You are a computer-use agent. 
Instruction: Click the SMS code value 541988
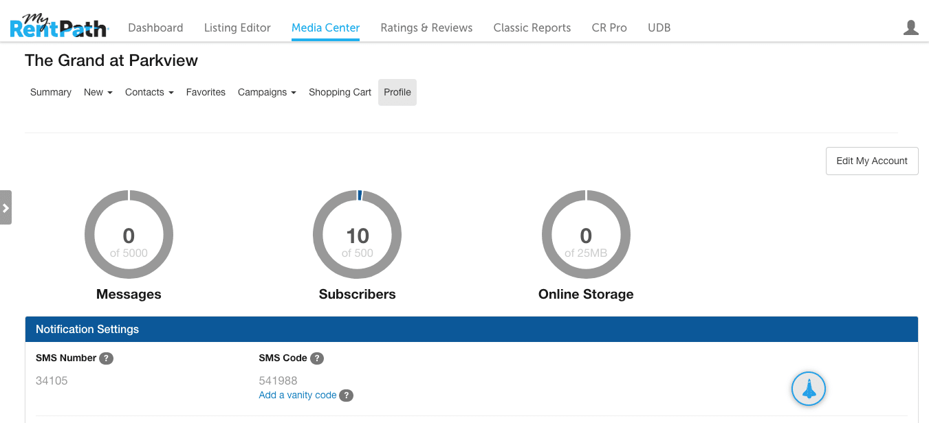278,380
